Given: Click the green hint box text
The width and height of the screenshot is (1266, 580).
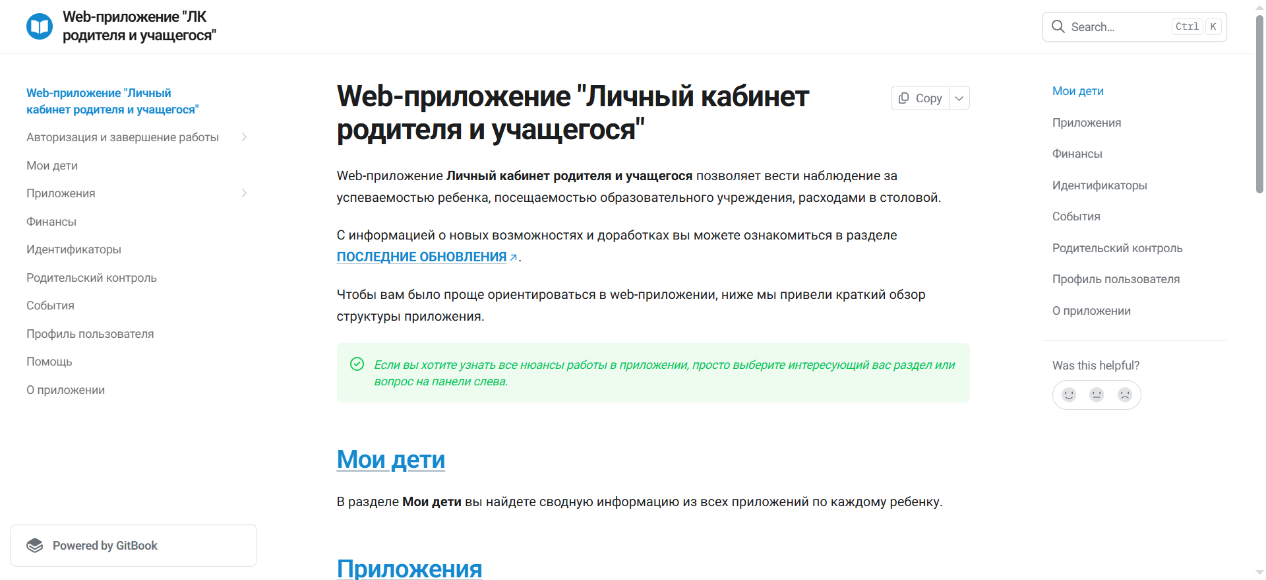Looking at the screenshot, I should [x=664, y=373].
